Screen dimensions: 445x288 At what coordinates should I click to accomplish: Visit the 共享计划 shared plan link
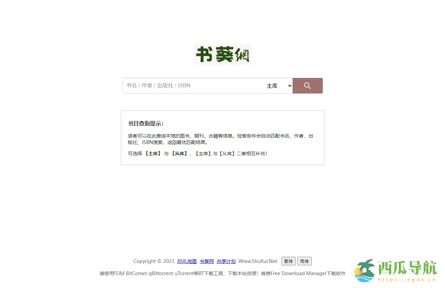[226, 261]
